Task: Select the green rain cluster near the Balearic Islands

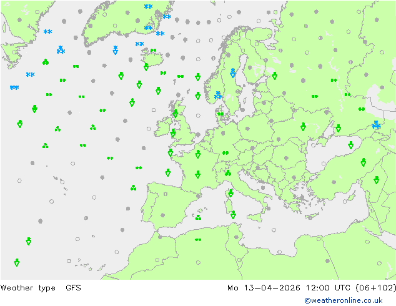Action: (198, 217)
